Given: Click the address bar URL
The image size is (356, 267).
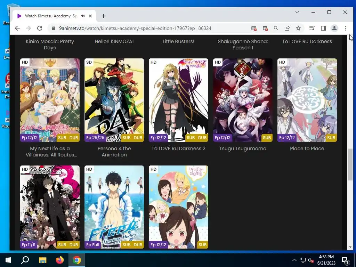Looking at the screenshot, I should 135,28.
